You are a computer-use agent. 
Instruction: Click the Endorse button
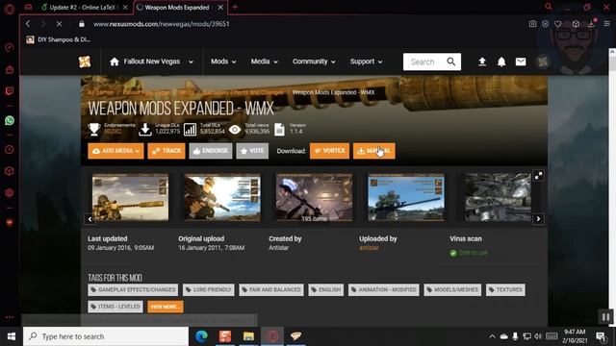click(x=211, y=151)
